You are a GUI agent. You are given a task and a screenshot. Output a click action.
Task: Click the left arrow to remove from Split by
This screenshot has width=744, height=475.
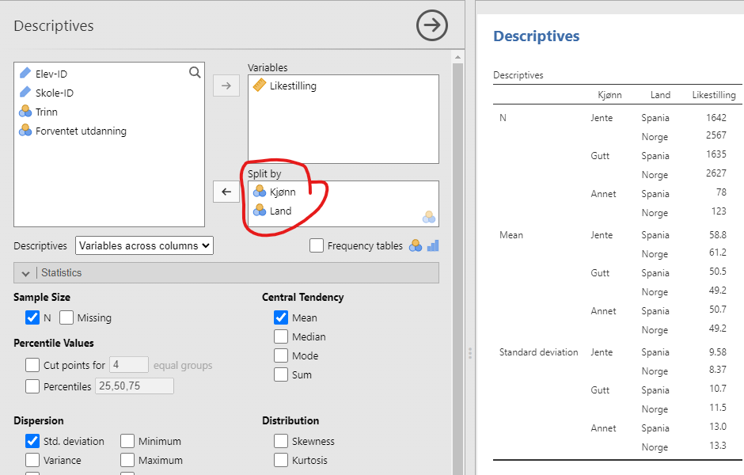click(x=226, y=192)
